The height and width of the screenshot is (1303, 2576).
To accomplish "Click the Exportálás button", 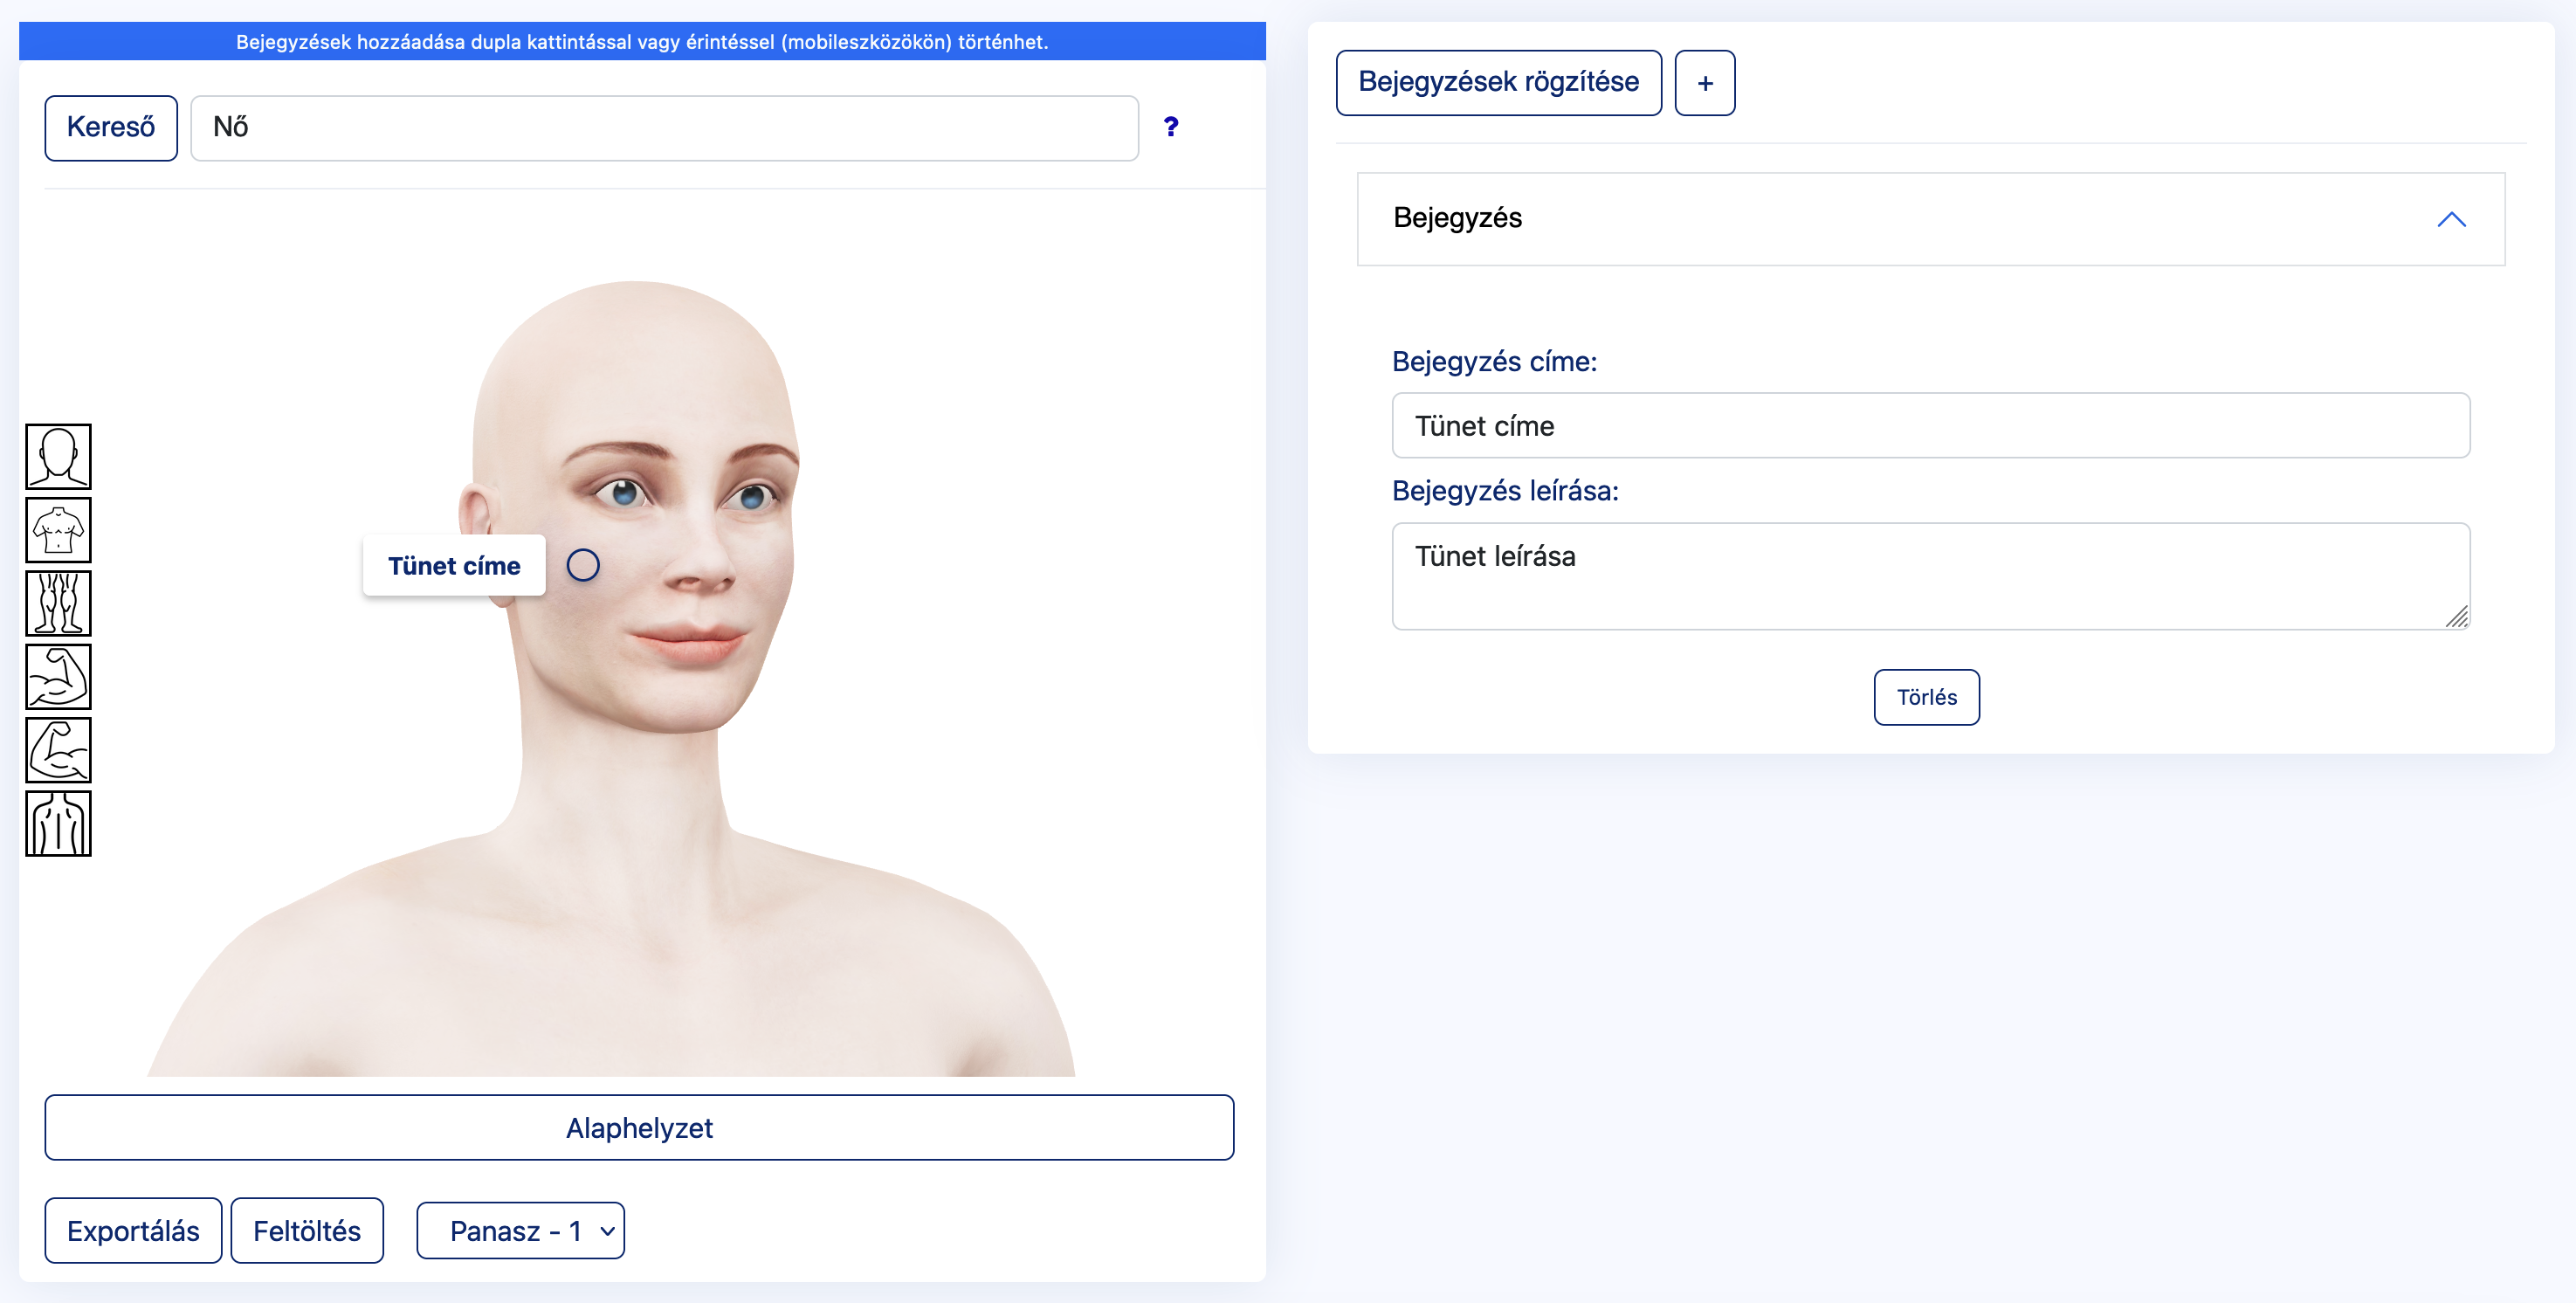I will [x=133, y=1230].
